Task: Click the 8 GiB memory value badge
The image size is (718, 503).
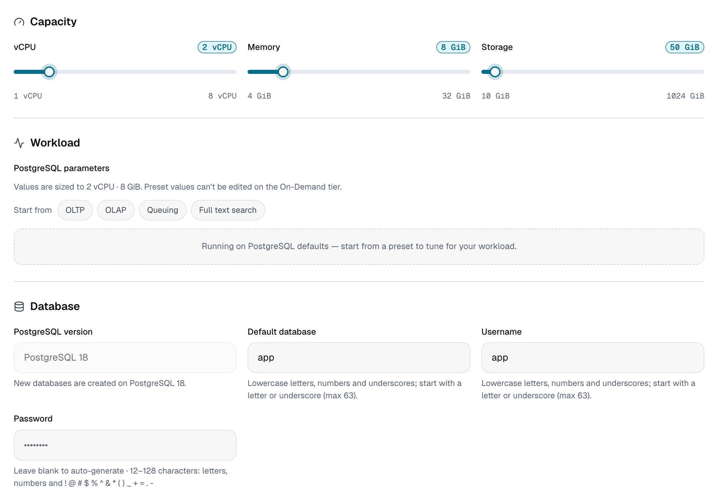Action: click(x=453, y=47)
